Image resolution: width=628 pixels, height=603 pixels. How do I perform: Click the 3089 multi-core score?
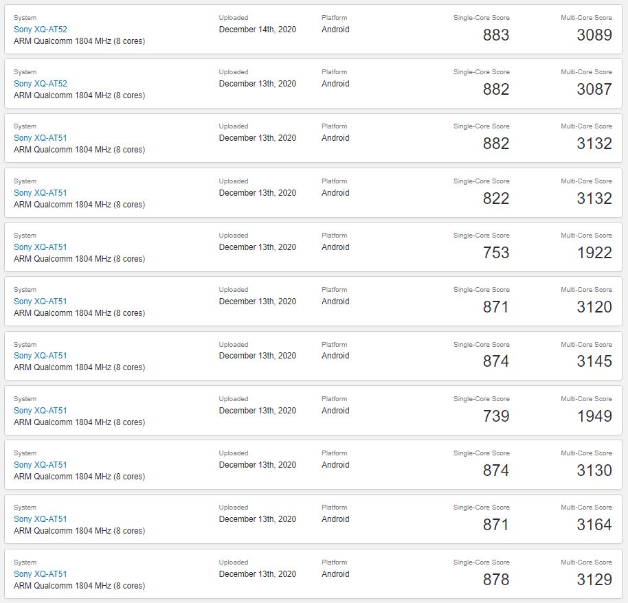click(594, 35)
